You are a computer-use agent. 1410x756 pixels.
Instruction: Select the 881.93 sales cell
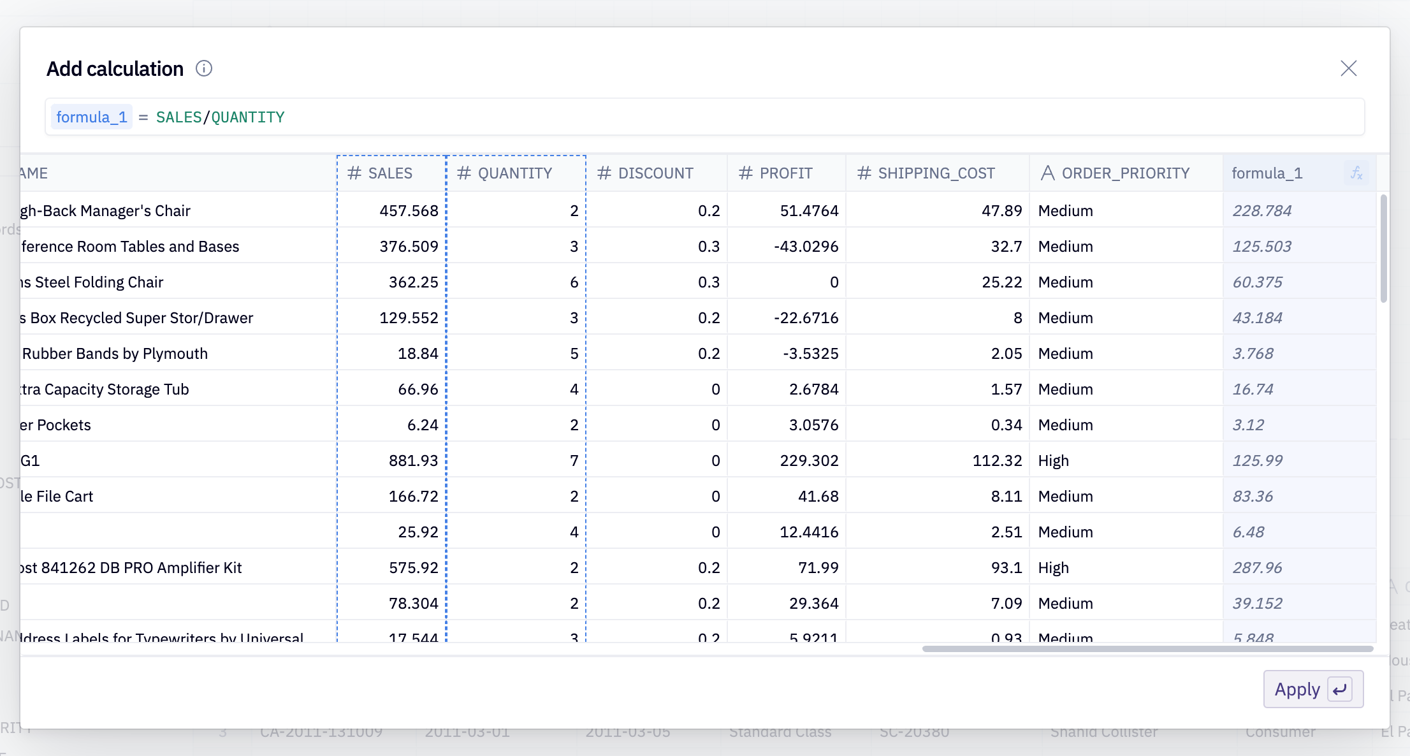click(x=413, y=460)
